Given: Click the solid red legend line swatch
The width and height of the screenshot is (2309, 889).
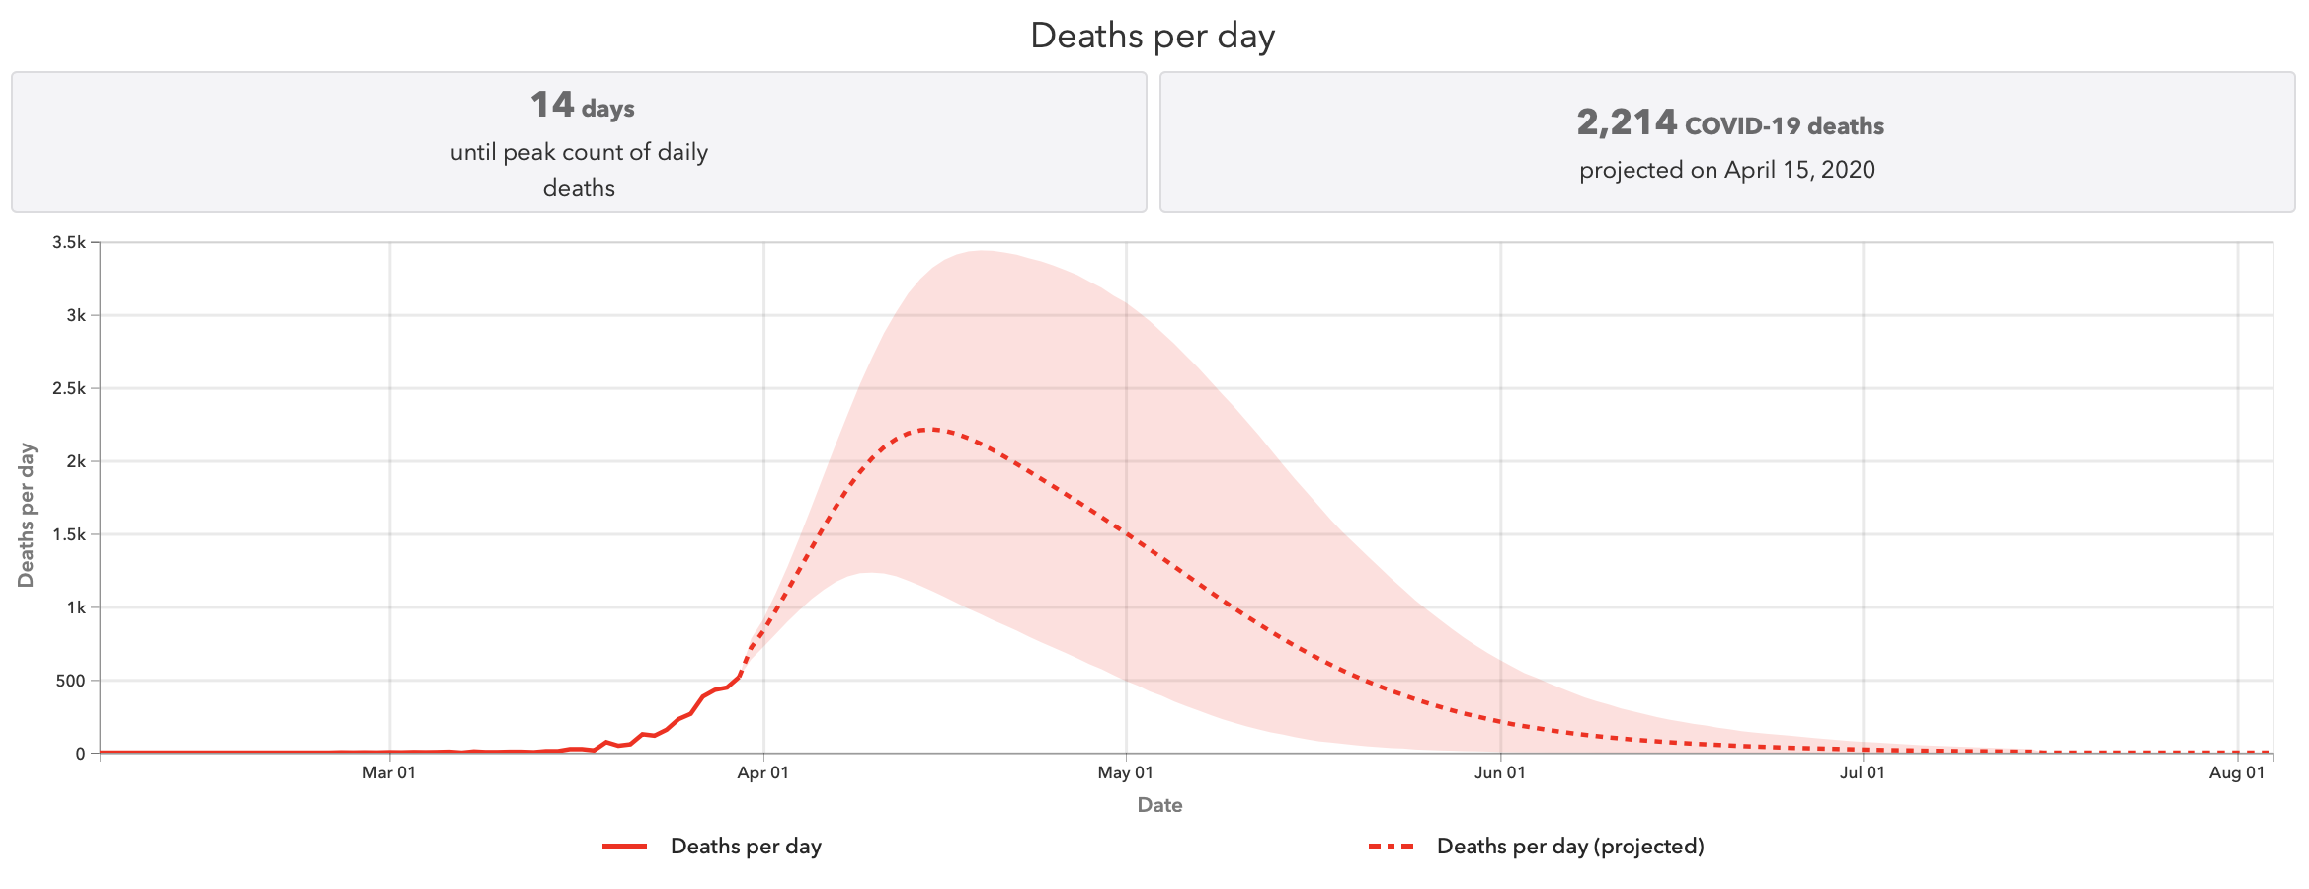Looking at the screenshot, I should (625, 847).
